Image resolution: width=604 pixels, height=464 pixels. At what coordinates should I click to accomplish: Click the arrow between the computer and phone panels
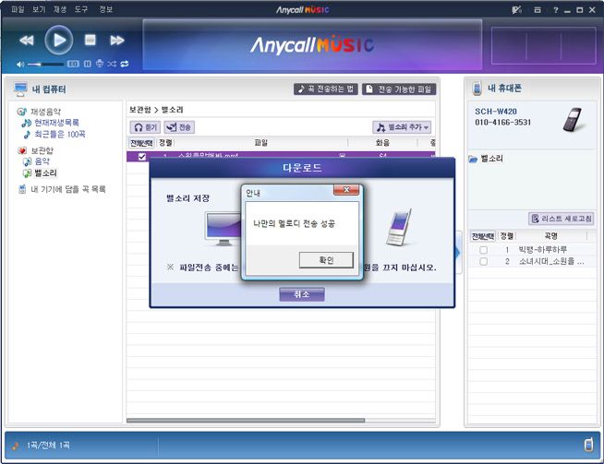click(x=458, y=253)
